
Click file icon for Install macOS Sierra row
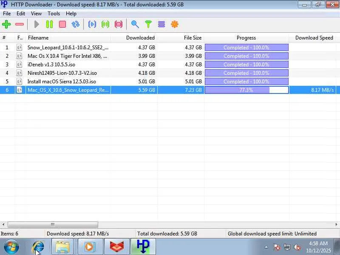click(x=19, y=82)
